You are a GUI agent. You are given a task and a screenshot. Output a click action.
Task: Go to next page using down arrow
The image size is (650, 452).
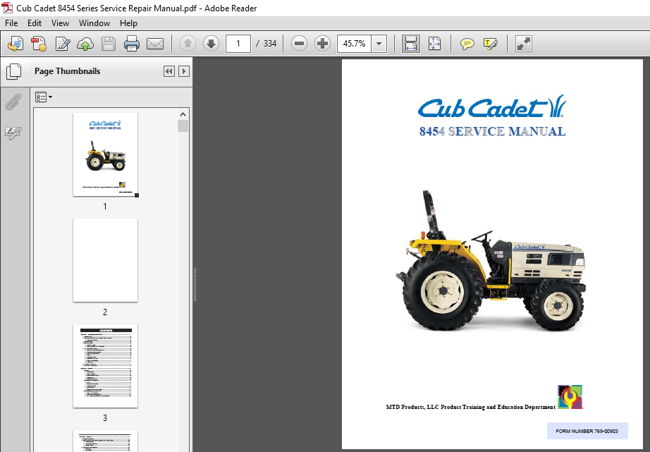pyautogui.click(x=211, y=44)
